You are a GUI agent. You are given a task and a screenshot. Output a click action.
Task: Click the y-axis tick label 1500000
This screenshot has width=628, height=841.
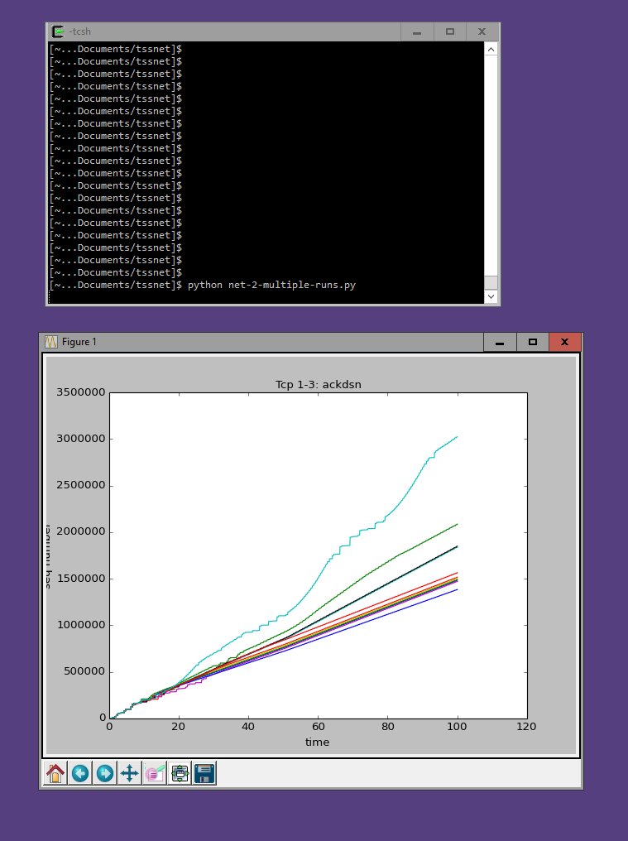tap(81, 578)
